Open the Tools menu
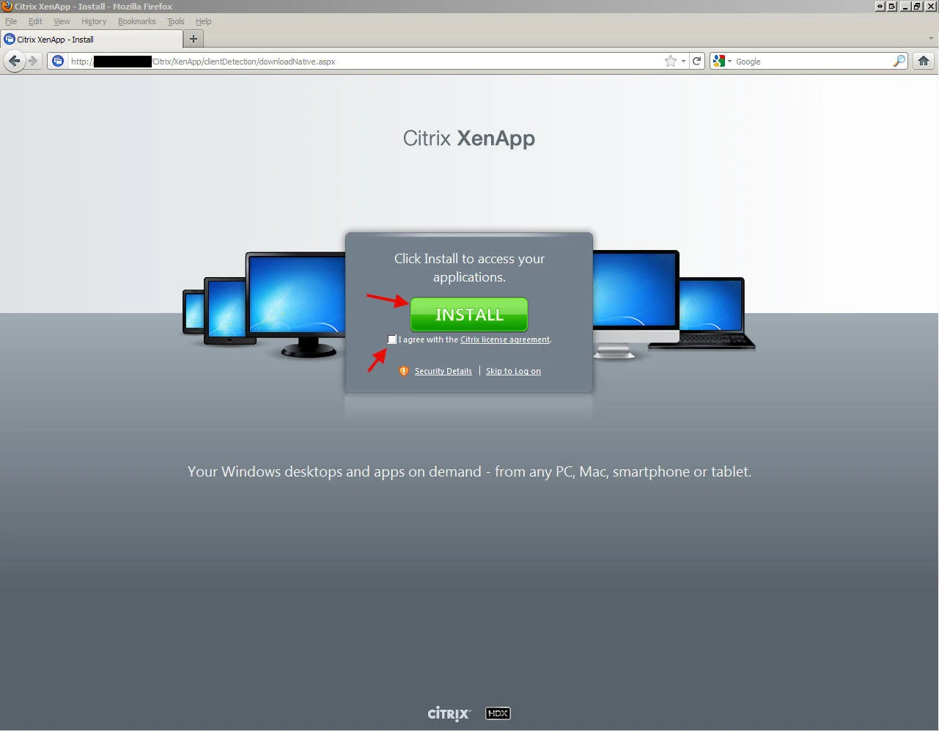This screenshot has height=731, width=939. click(x=176, y=21)
